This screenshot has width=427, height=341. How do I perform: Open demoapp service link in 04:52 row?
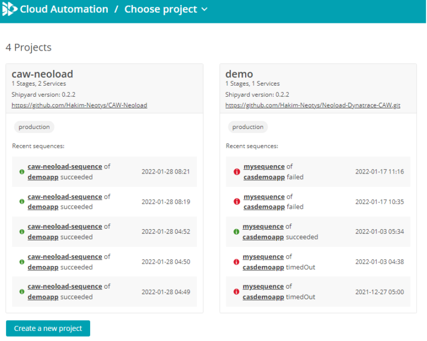43,237
